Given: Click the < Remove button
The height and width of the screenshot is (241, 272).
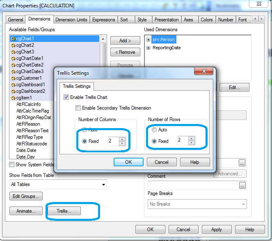Looking at the screenshot, I should pyautogui.click(x=125, y=52).
